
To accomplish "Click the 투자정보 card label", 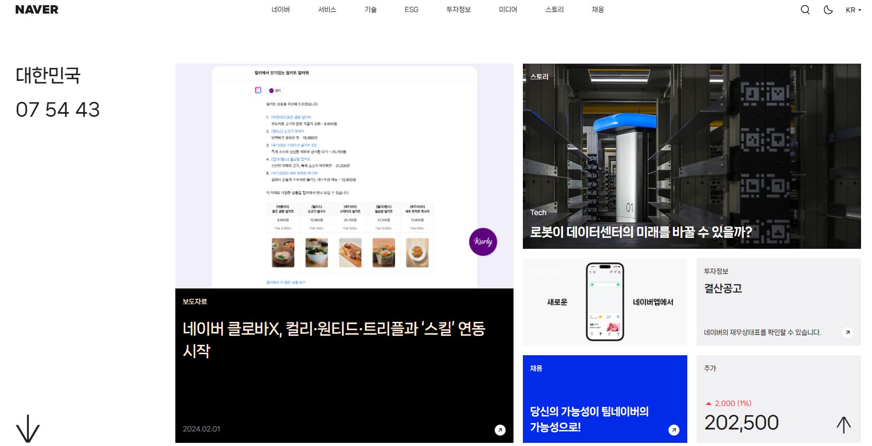I will [x=716, y=271].
